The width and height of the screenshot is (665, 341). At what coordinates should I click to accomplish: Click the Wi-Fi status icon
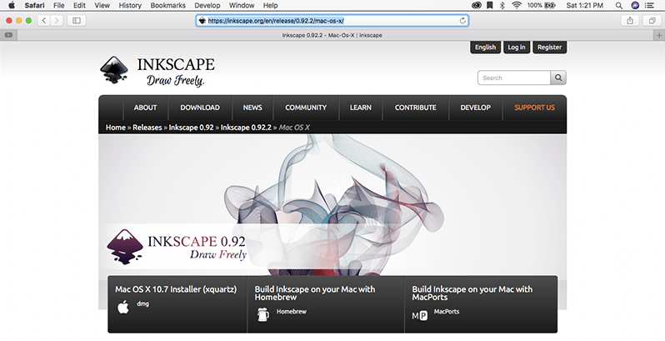[x=516, y=6]
